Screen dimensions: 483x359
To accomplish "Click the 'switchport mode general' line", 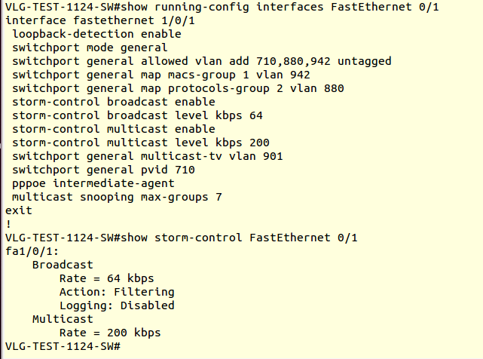I will point(90,48).
